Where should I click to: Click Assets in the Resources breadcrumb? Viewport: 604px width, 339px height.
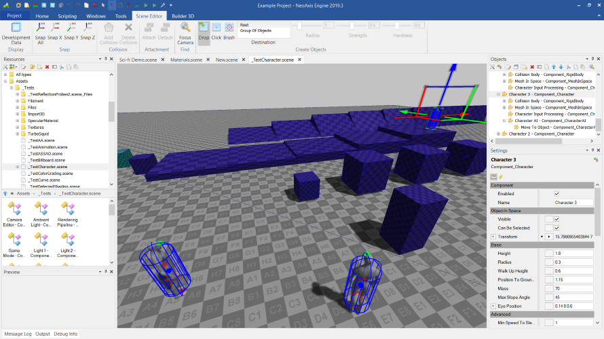[x=23, y=193]
